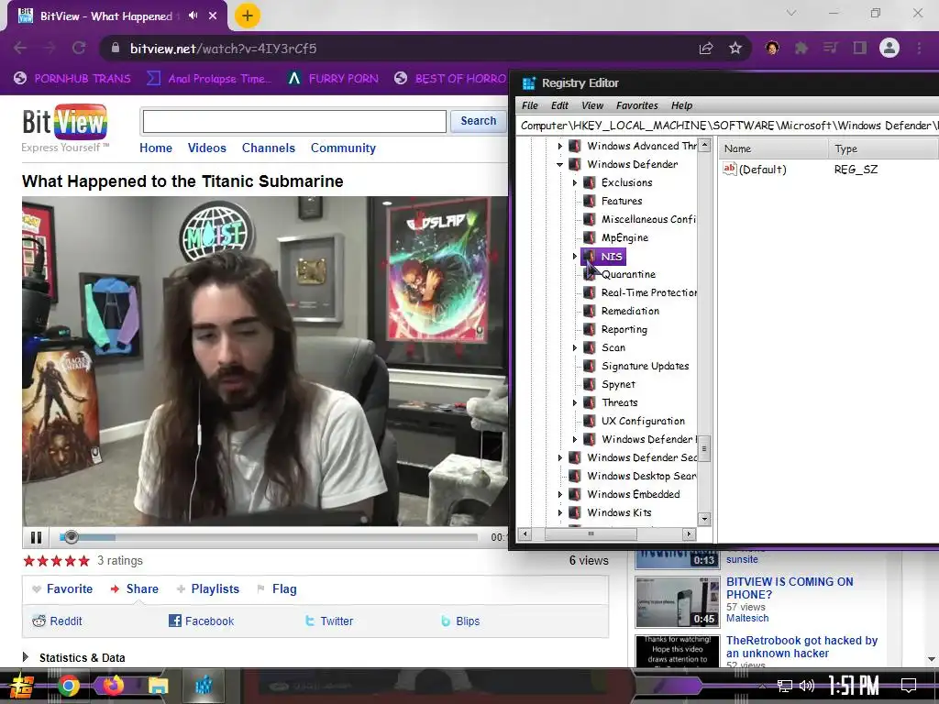Expand the Scan registry key
This screenshot has width=939, height=704.
click(574, 347)
